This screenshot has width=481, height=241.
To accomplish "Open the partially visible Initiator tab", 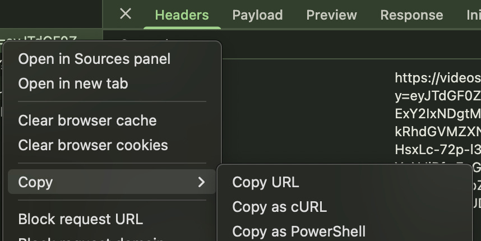I will tap(474, 15).
